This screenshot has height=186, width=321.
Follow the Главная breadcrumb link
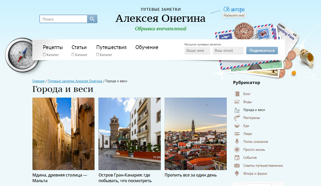38,81
